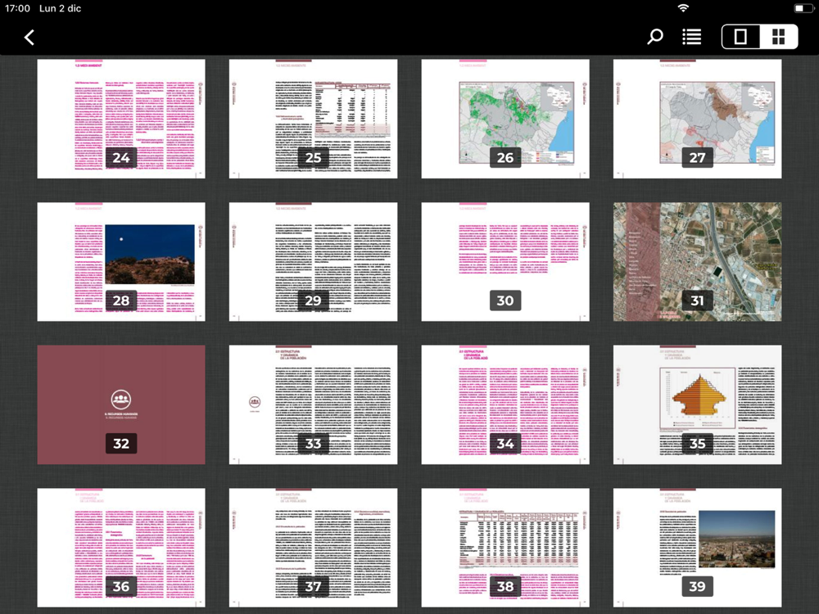Tap the Wi-Fi status icon
This screenshot has height=614, width=819.
click(683, 8)
